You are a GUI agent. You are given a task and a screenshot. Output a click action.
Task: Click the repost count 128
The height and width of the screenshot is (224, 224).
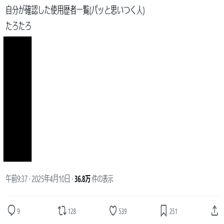72,212
